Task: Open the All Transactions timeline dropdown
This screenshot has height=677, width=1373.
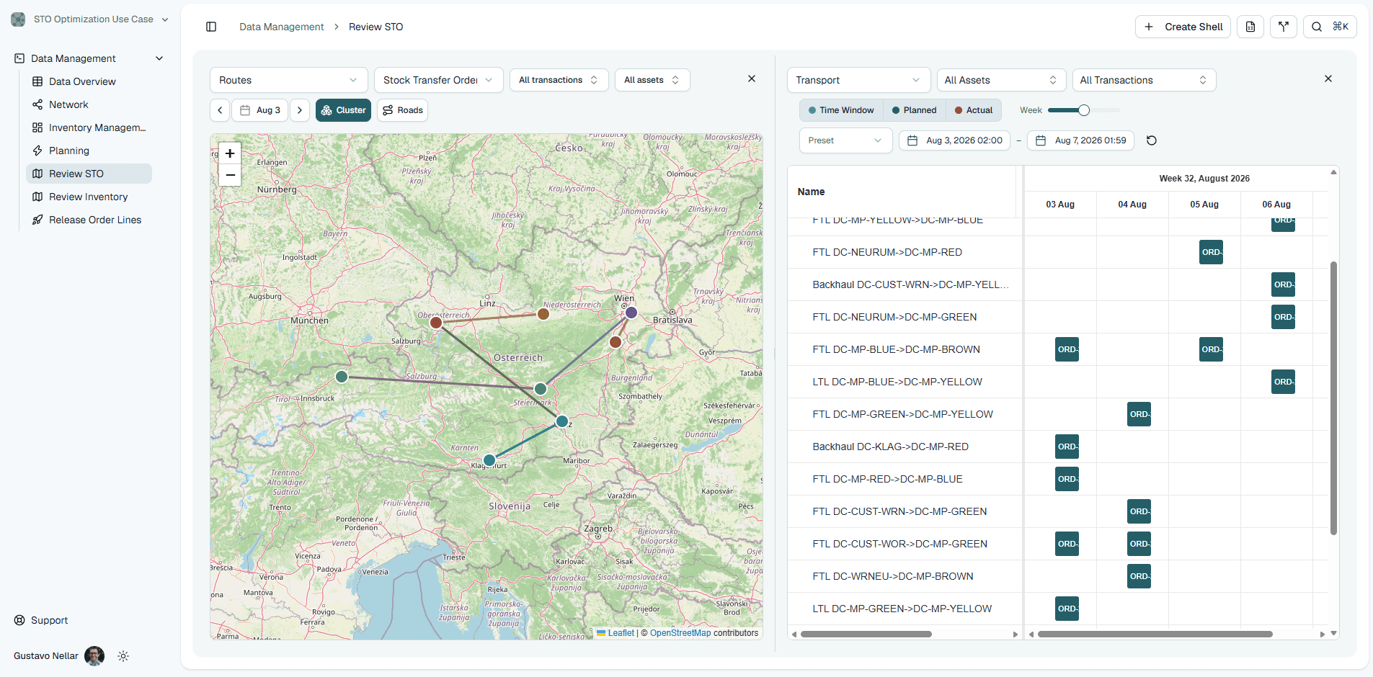Action: tap(1144, 80)
